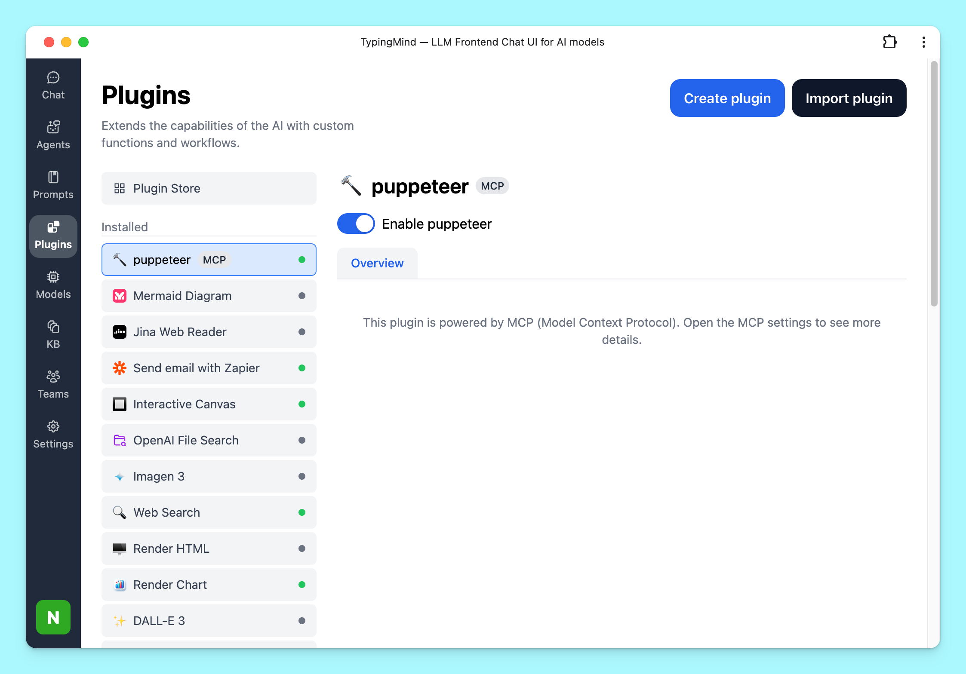Click the OpenAI File Search folder icon
The width and height of the screenshot is (966, 674).
tap(120, 440)
